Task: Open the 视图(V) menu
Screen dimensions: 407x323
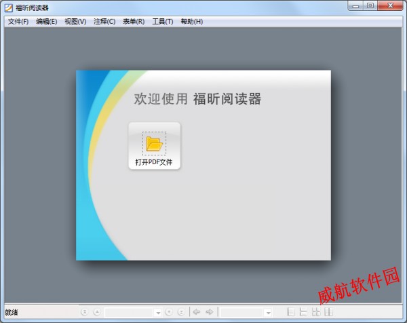Action: (x=75, y=22)
